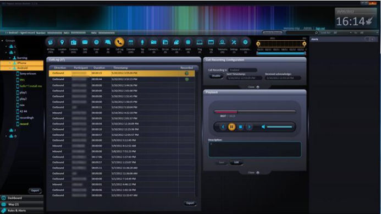381x214 pixels.
Task: Sort call log by Duration column
Action: click(100, 68)
